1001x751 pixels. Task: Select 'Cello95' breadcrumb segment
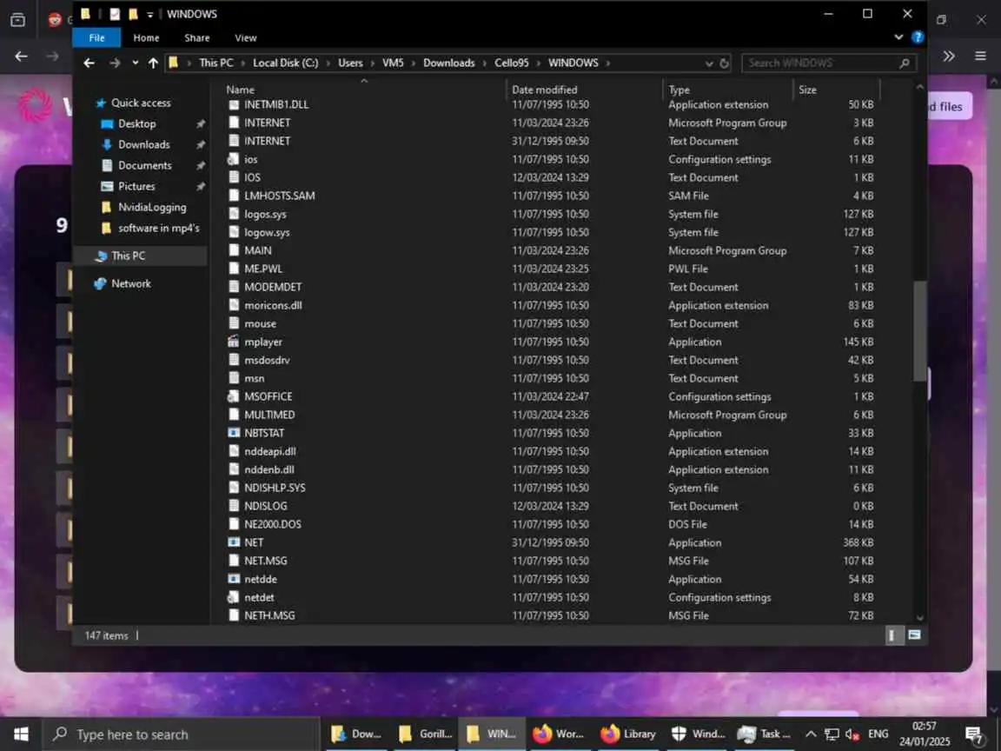511,63
